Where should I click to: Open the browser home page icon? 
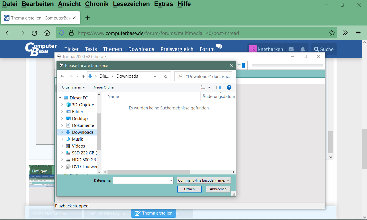point(47,33)
